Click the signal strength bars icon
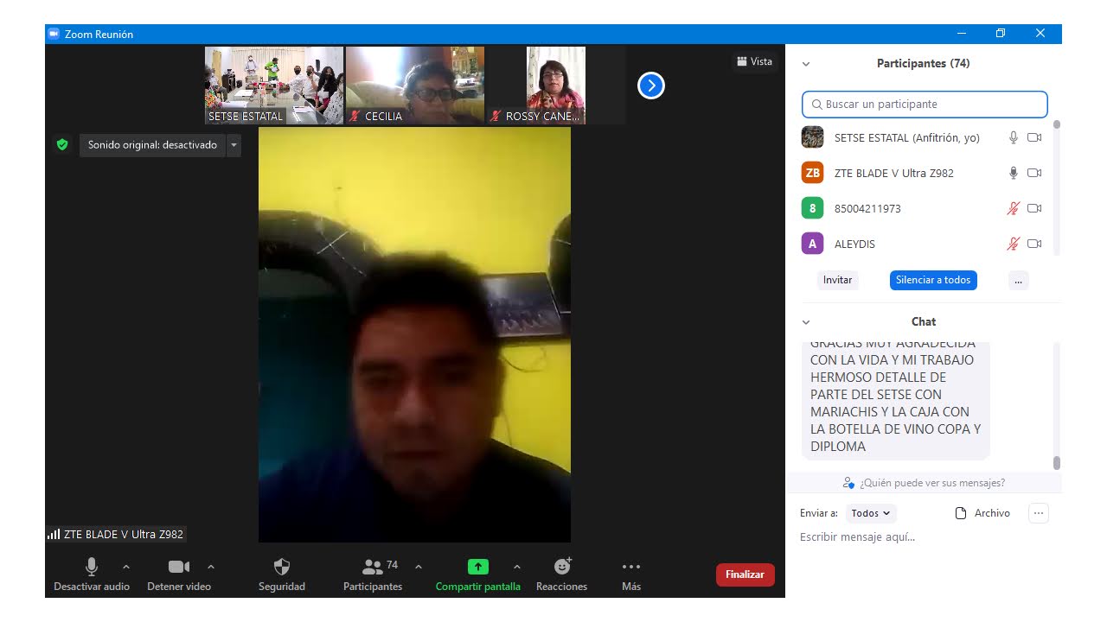This screenshot has width=1107, height=622. 54,534
